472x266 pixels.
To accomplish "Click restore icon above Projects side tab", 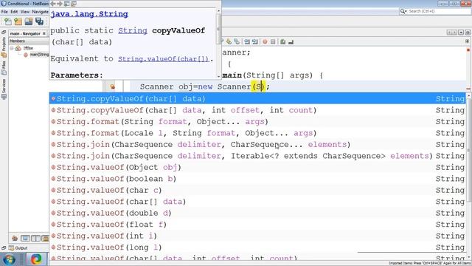I will click(4, 33).
